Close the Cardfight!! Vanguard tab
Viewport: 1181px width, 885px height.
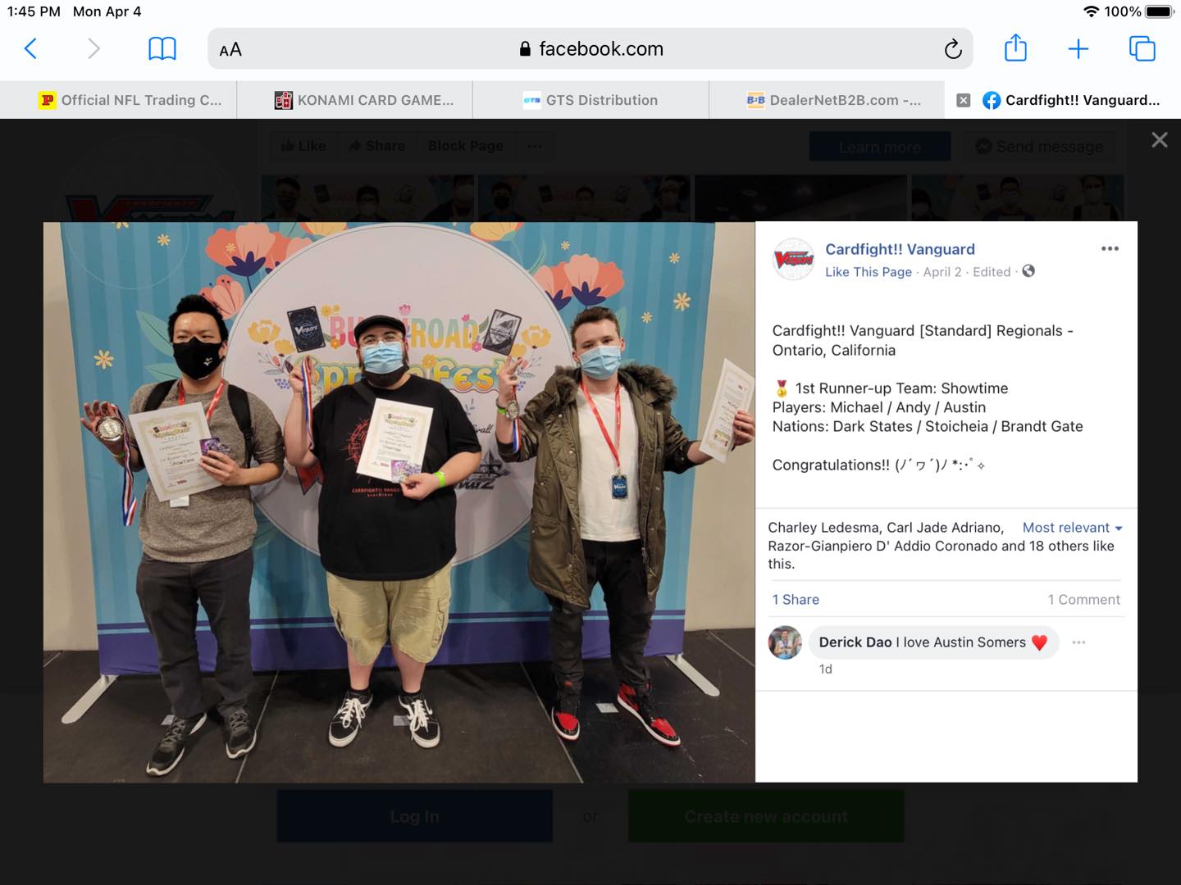964,100
